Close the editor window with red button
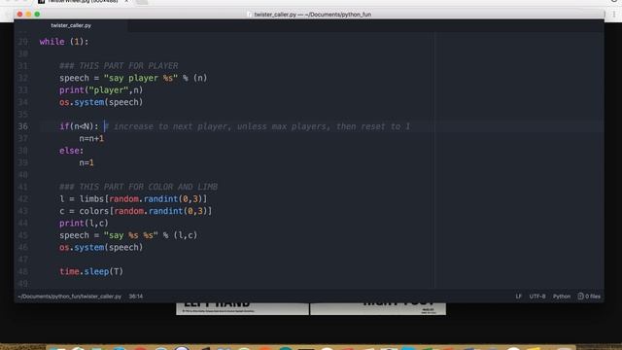 pos(19,15)
